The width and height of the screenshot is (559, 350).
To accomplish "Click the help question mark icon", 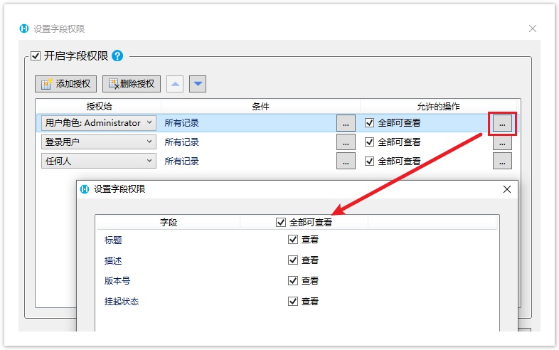I will coord(117,55).
